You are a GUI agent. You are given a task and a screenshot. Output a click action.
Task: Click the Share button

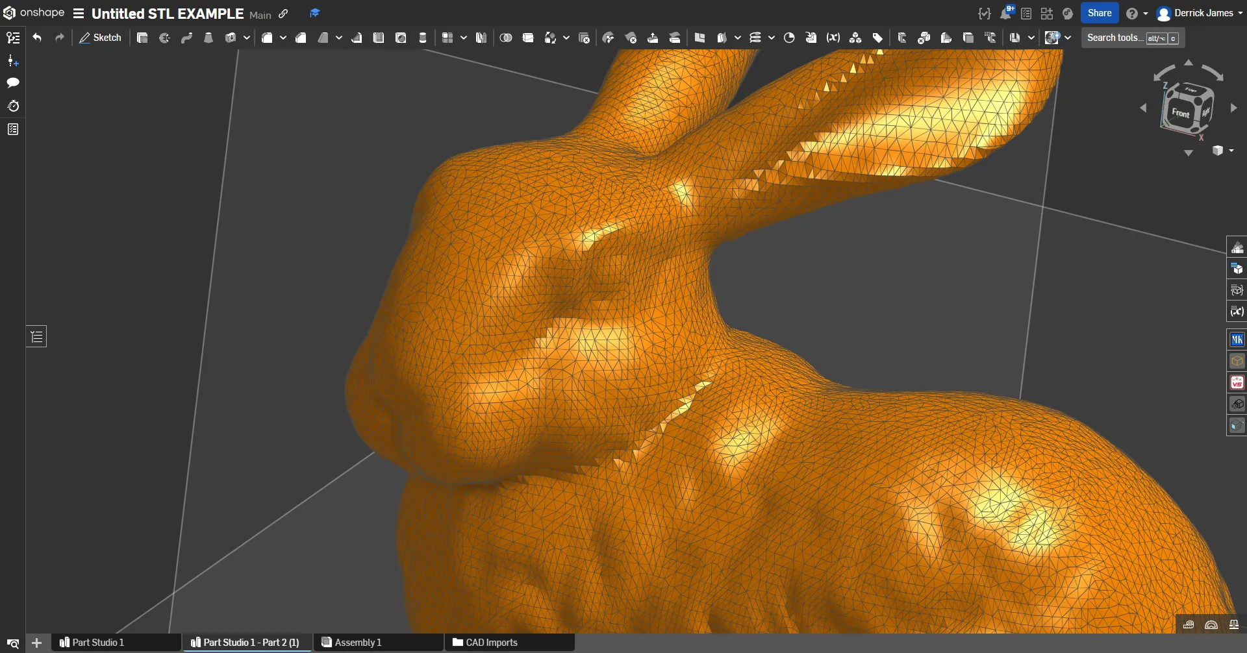[x=1100, y=13]
